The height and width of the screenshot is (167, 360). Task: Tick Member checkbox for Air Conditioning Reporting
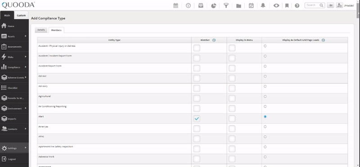[x=197, y=108]
